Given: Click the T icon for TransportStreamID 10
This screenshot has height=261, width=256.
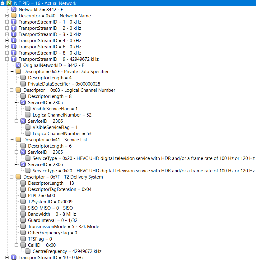Looking at the screenshot, I should (14, 257).
